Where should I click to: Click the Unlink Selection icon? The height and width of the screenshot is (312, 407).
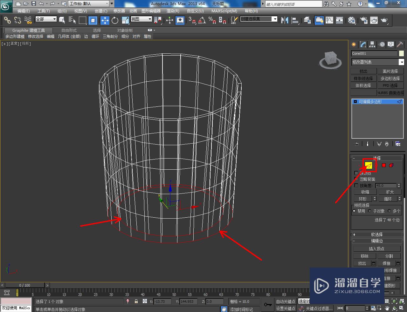[x=17, y=20]
